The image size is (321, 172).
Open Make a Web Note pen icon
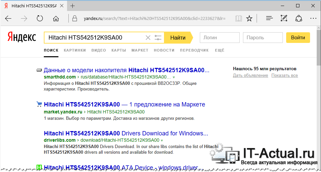click(x=284, y=18)
